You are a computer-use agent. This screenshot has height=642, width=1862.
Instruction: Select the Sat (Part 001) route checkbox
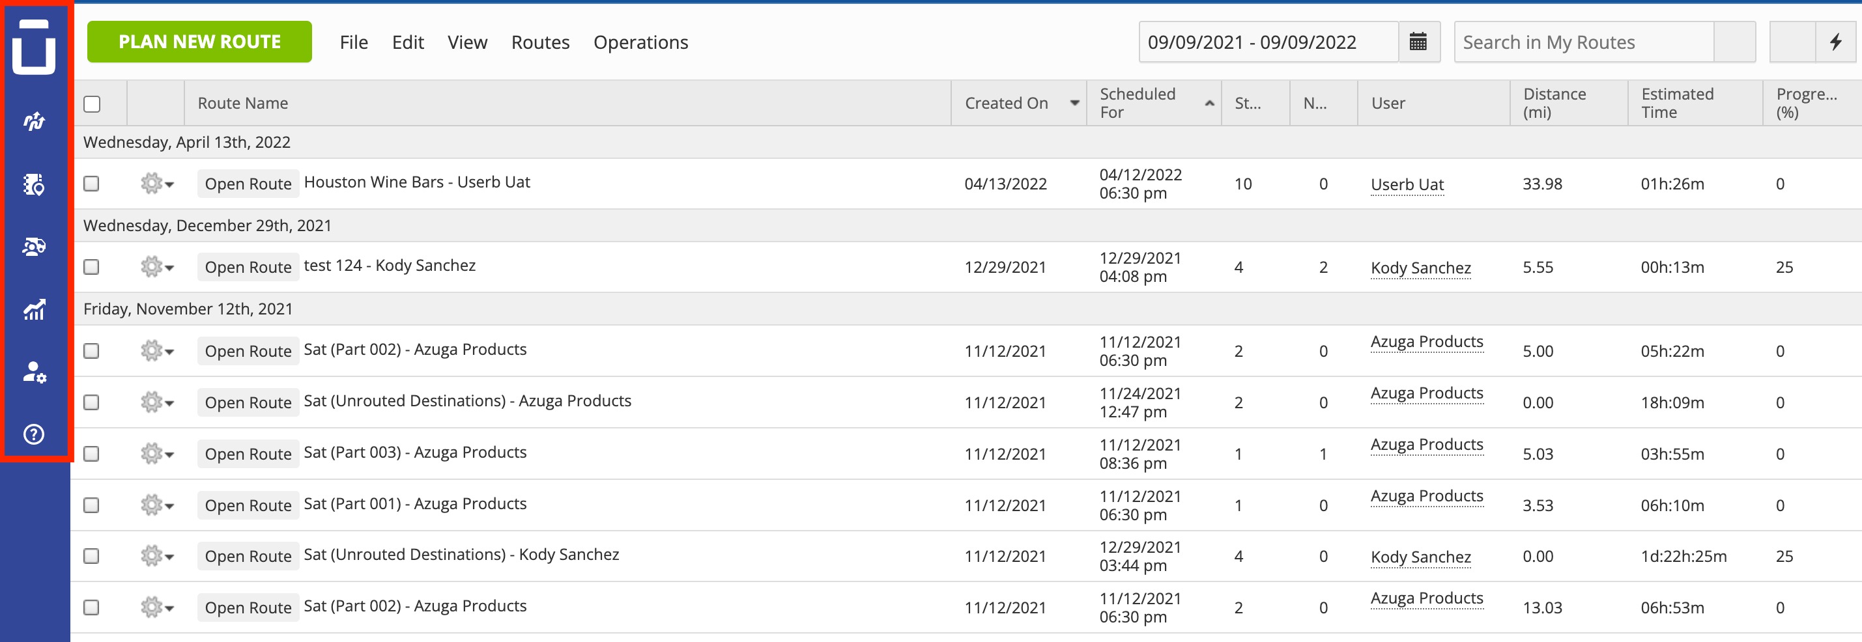tap(91, 505)
